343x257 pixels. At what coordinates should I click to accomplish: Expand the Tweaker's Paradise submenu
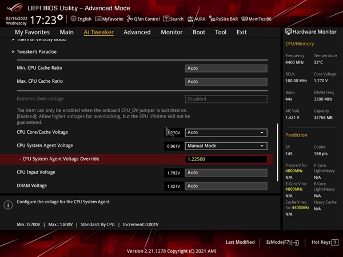coord(37,52)
